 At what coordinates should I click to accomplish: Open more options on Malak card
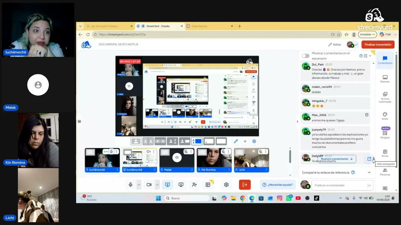coord(191,152)
